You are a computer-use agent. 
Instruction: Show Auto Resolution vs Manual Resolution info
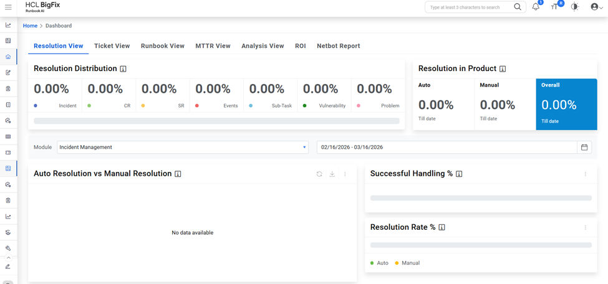pyautogui.click(x=178, y=174)
